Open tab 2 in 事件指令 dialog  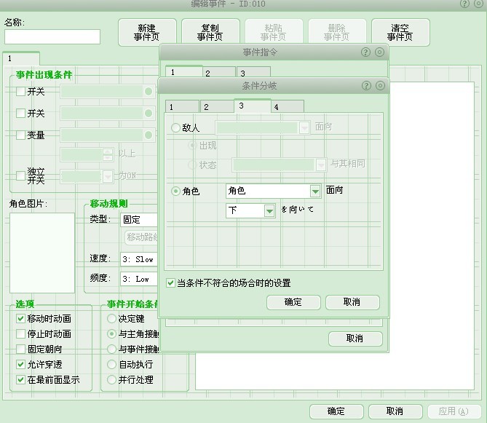(x=219, y=73)
